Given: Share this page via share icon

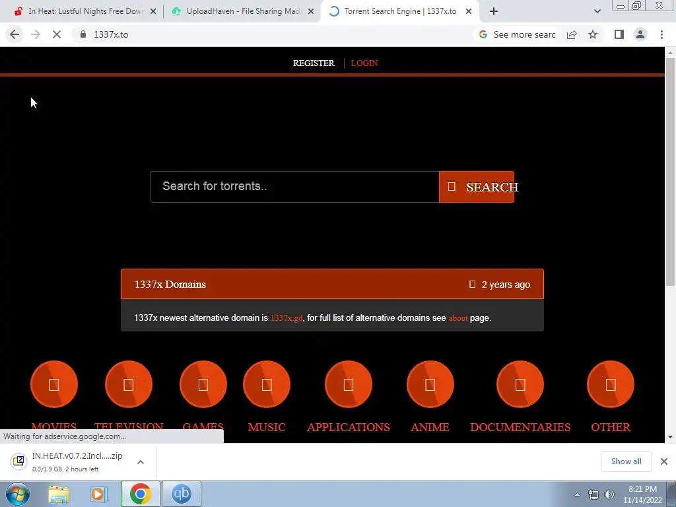Looking at the screenshot, I should [x=572, y=34].
